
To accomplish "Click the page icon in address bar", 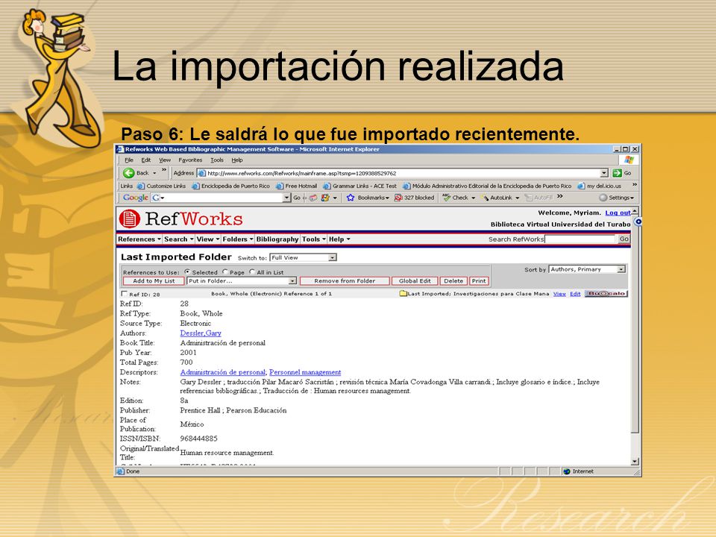I will tap(201, 173).
